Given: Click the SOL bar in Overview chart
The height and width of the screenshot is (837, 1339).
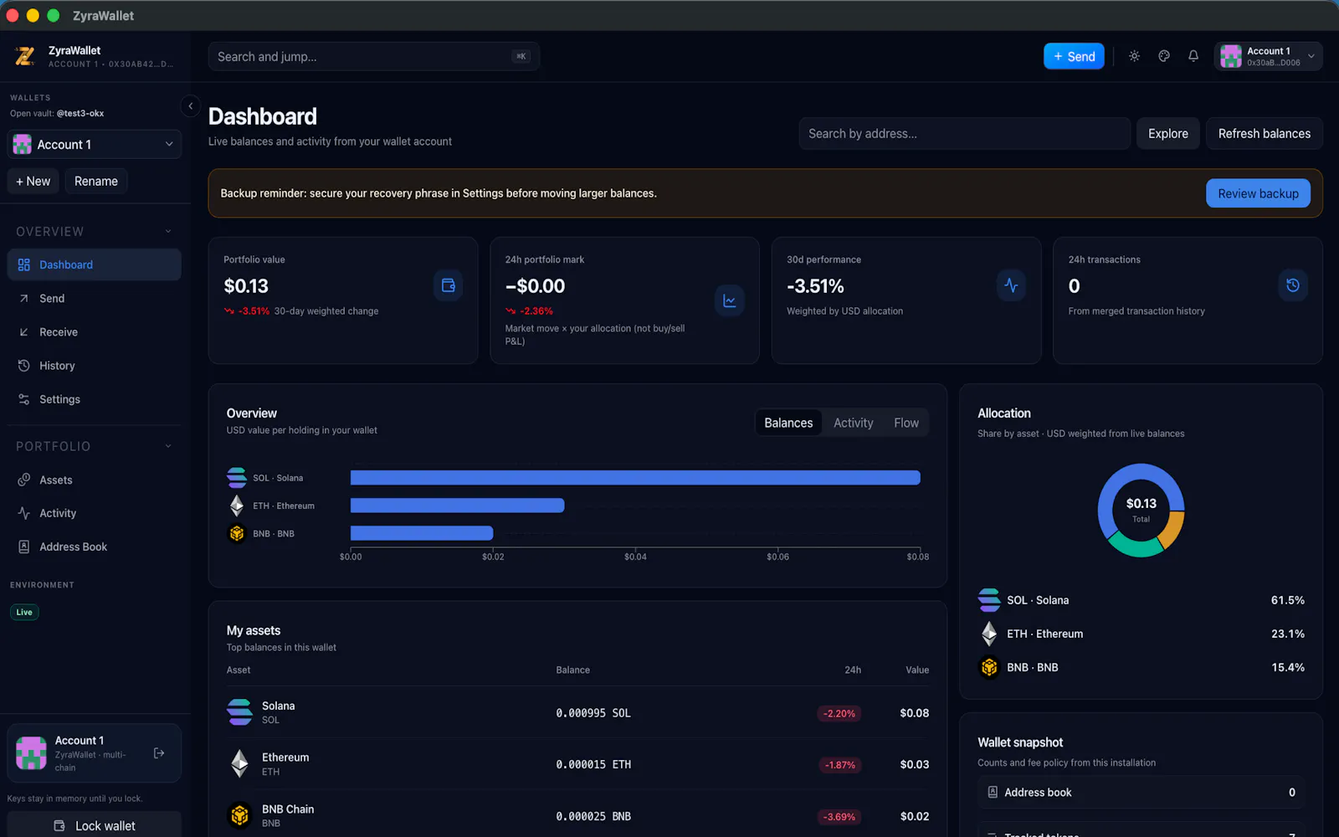Looking at the screenshot, I should [x=635, y=478].
